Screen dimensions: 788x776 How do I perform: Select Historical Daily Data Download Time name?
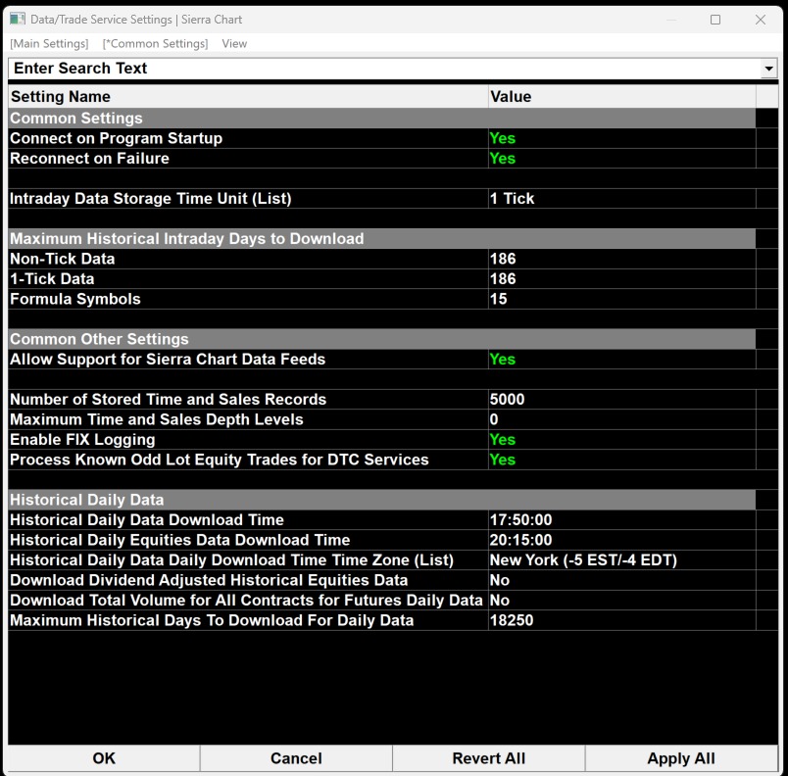click(x=248, y=520)
